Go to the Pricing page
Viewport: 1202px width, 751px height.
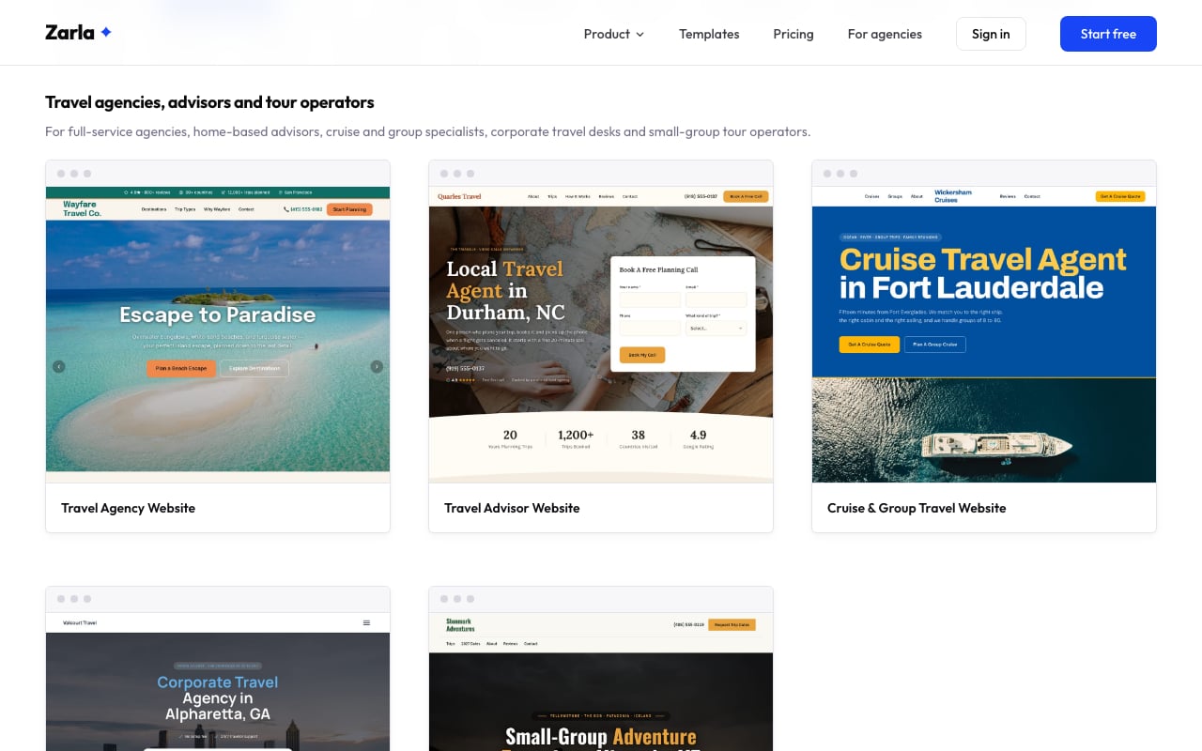point(794,34)
